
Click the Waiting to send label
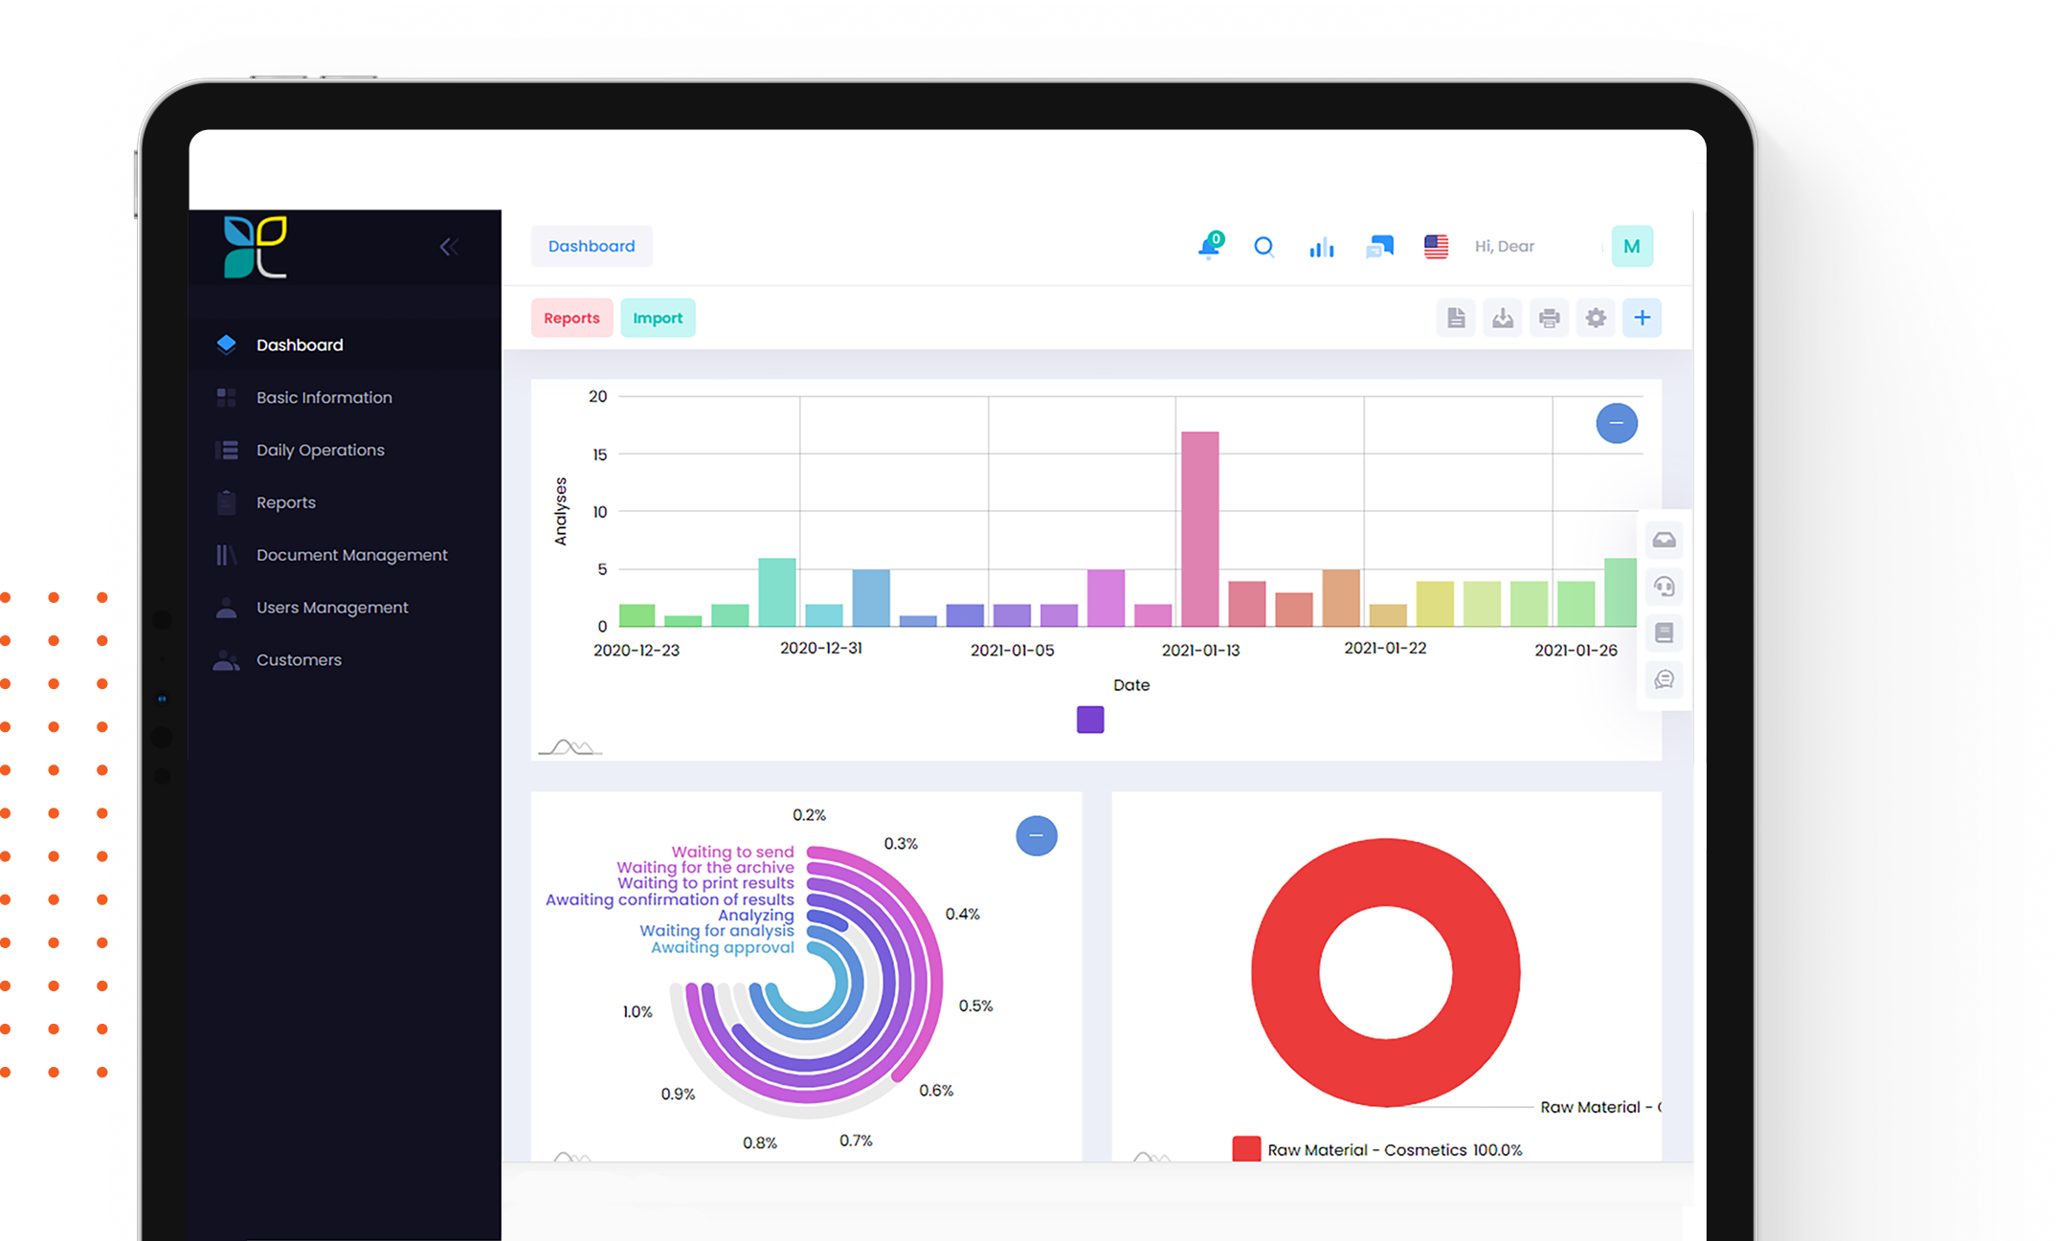[732, 852]
